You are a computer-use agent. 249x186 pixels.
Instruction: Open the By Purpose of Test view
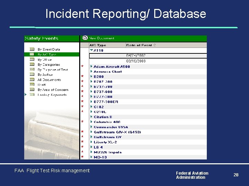[x=53, y=70]
